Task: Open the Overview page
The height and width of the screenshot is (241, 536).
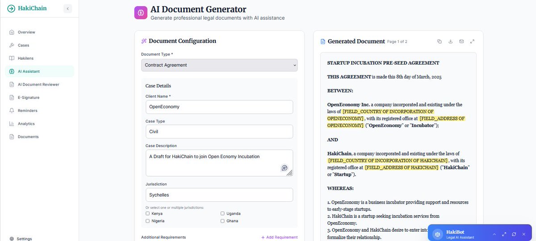Action: 39,32
